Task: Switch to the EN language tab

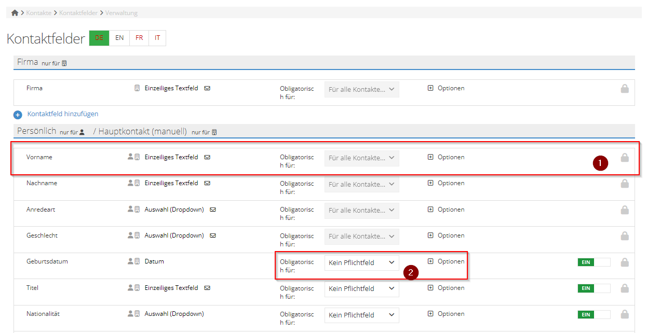Action: tap(119, 38)
